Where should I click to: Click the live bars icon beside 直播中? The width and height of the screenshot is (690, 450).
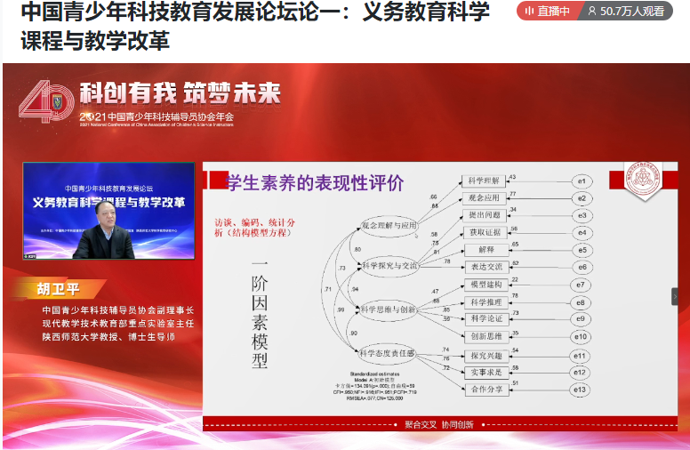click(x=529, y=11)
